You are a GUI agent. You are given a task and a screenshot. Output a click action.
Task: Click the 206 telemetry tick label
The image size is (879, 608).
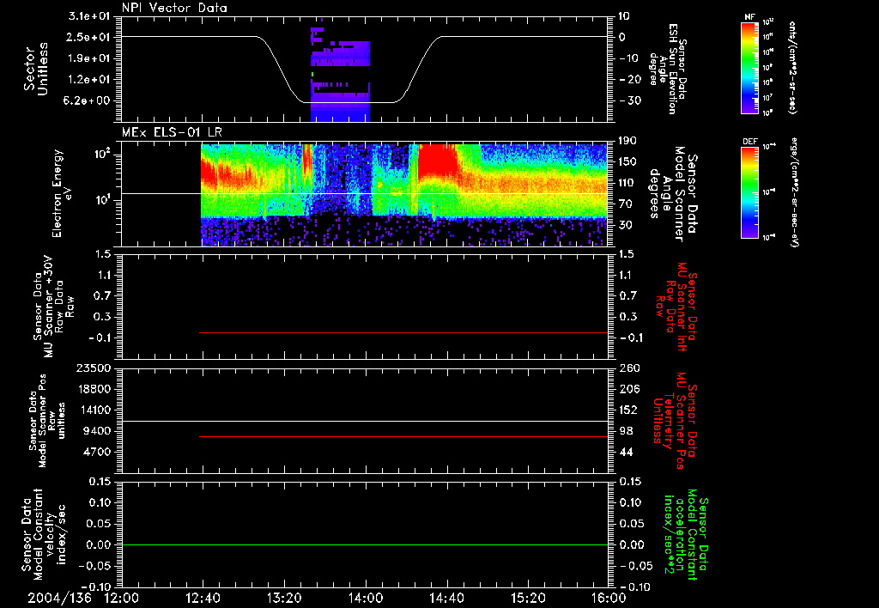(629, 389)
